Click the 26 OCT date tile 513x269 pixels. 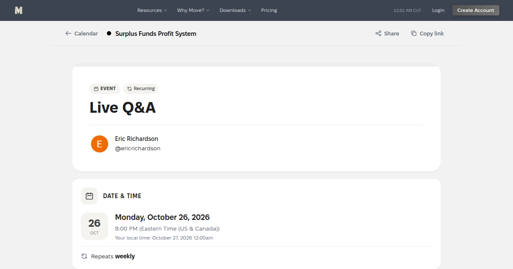coord(94,226)
